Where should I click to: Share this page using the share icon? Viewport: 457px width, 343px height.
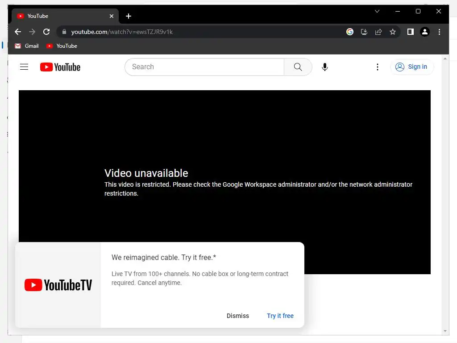pos(378,32)
